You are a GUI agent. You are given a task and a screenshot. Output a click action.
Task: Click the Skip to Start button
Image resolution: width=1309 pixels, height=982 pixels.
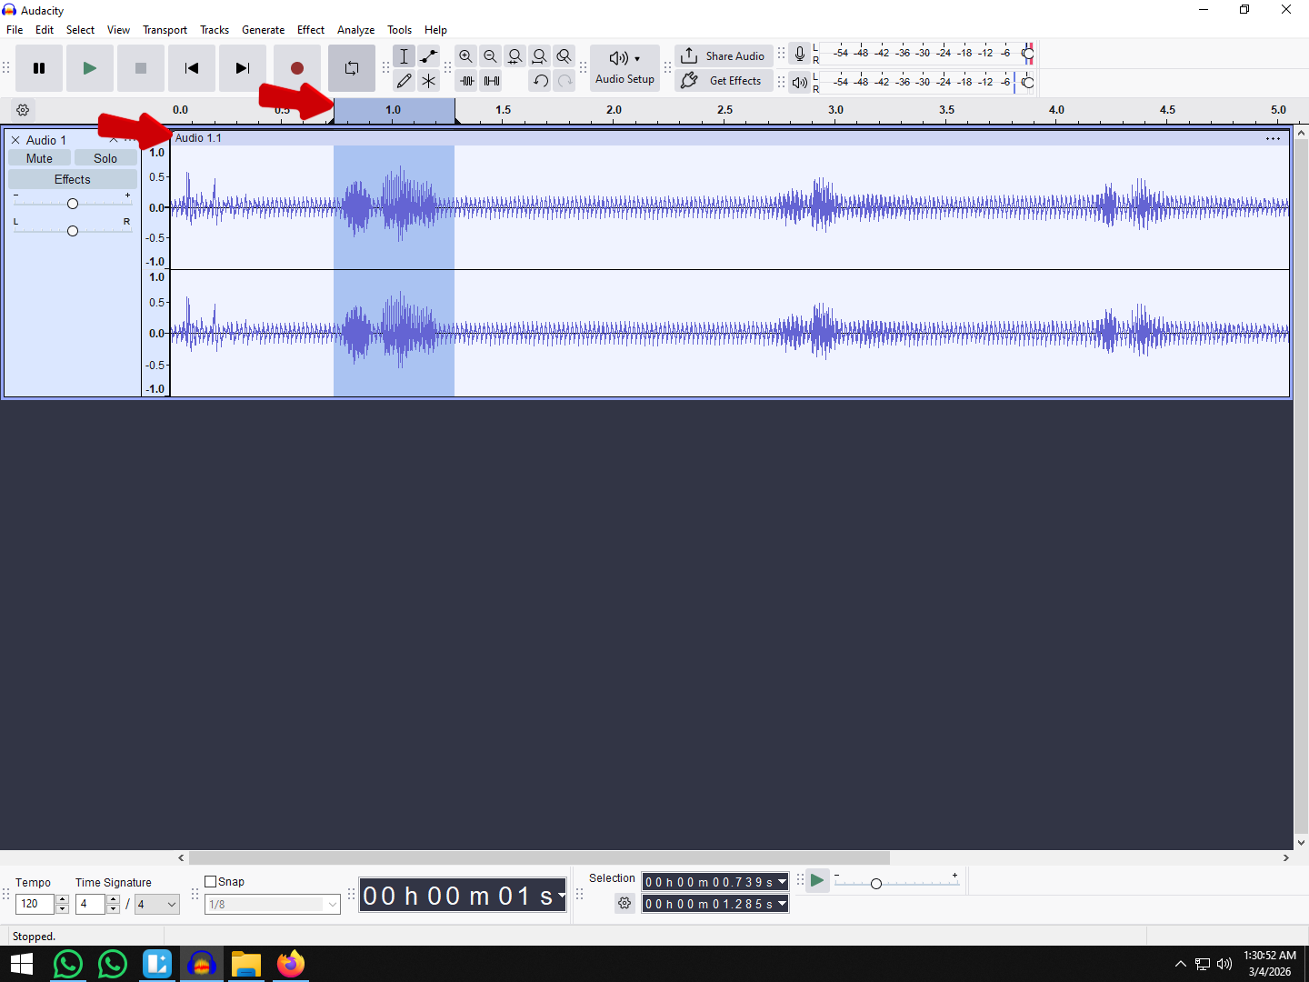(x=191, y=68)
